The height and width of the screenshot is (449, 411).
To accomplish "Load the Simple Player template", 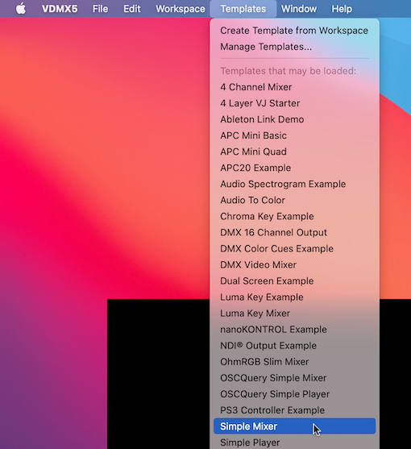I will pos(294,442).
